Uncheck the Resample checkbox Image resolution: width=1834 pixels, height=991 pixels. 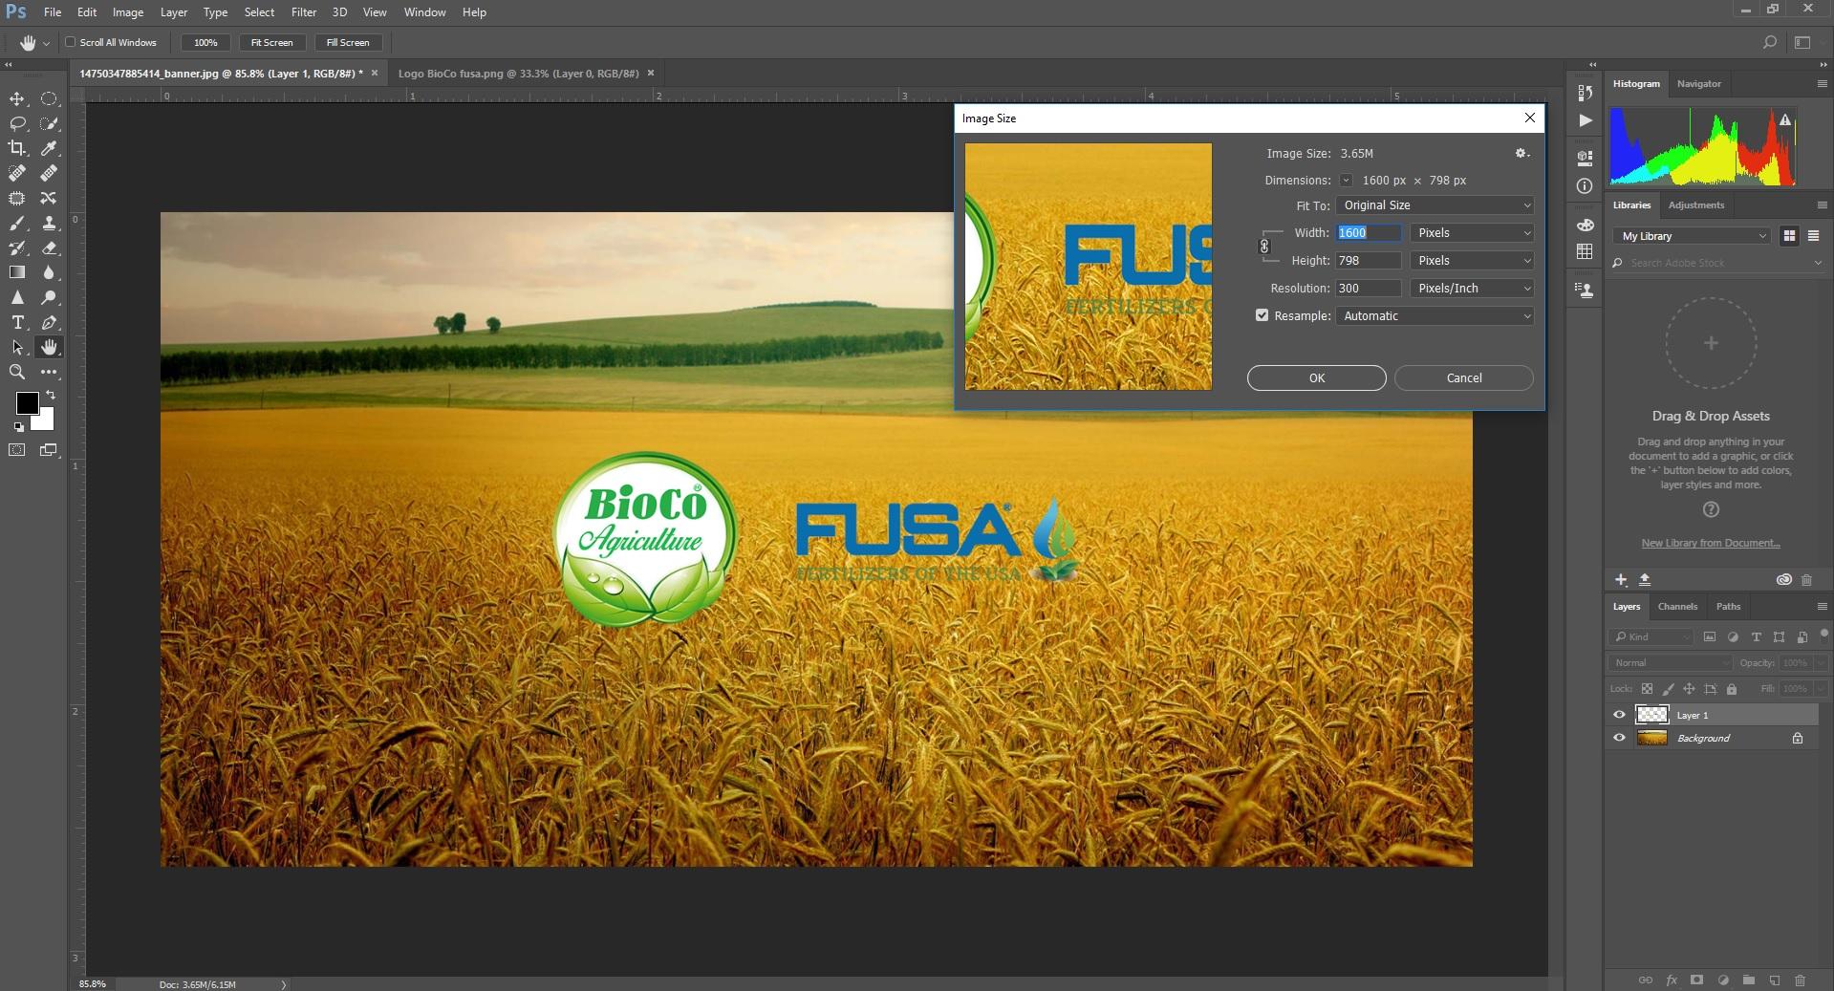(1262, 315)
